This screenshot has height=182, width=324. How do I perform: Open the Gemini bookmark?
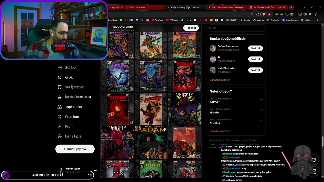click(x=245, y=20)
